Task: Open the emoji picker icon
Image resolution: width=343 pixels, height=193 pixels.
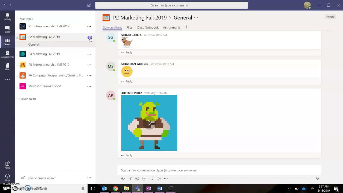Action: tap(137, 179)
